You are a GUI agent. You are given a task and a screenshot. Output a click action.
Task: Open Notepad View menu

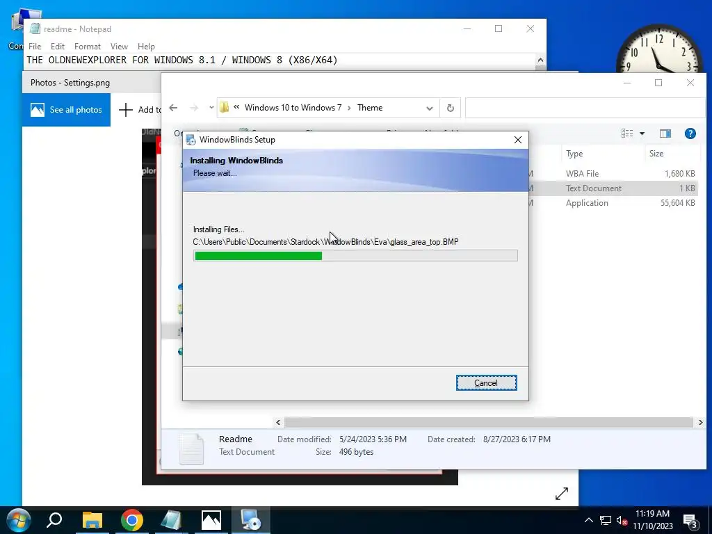pyautogui.click(x=119, y=47)
